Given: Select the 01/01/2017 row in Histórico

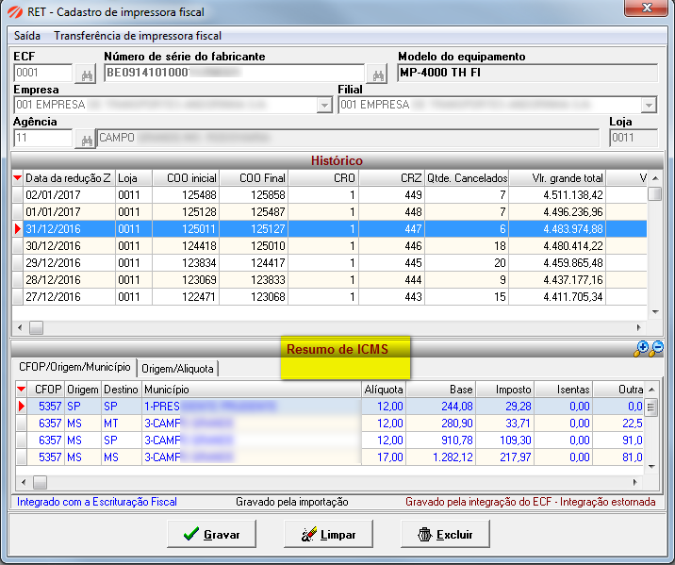Looking at the screenshot, I should pos(329,212).
